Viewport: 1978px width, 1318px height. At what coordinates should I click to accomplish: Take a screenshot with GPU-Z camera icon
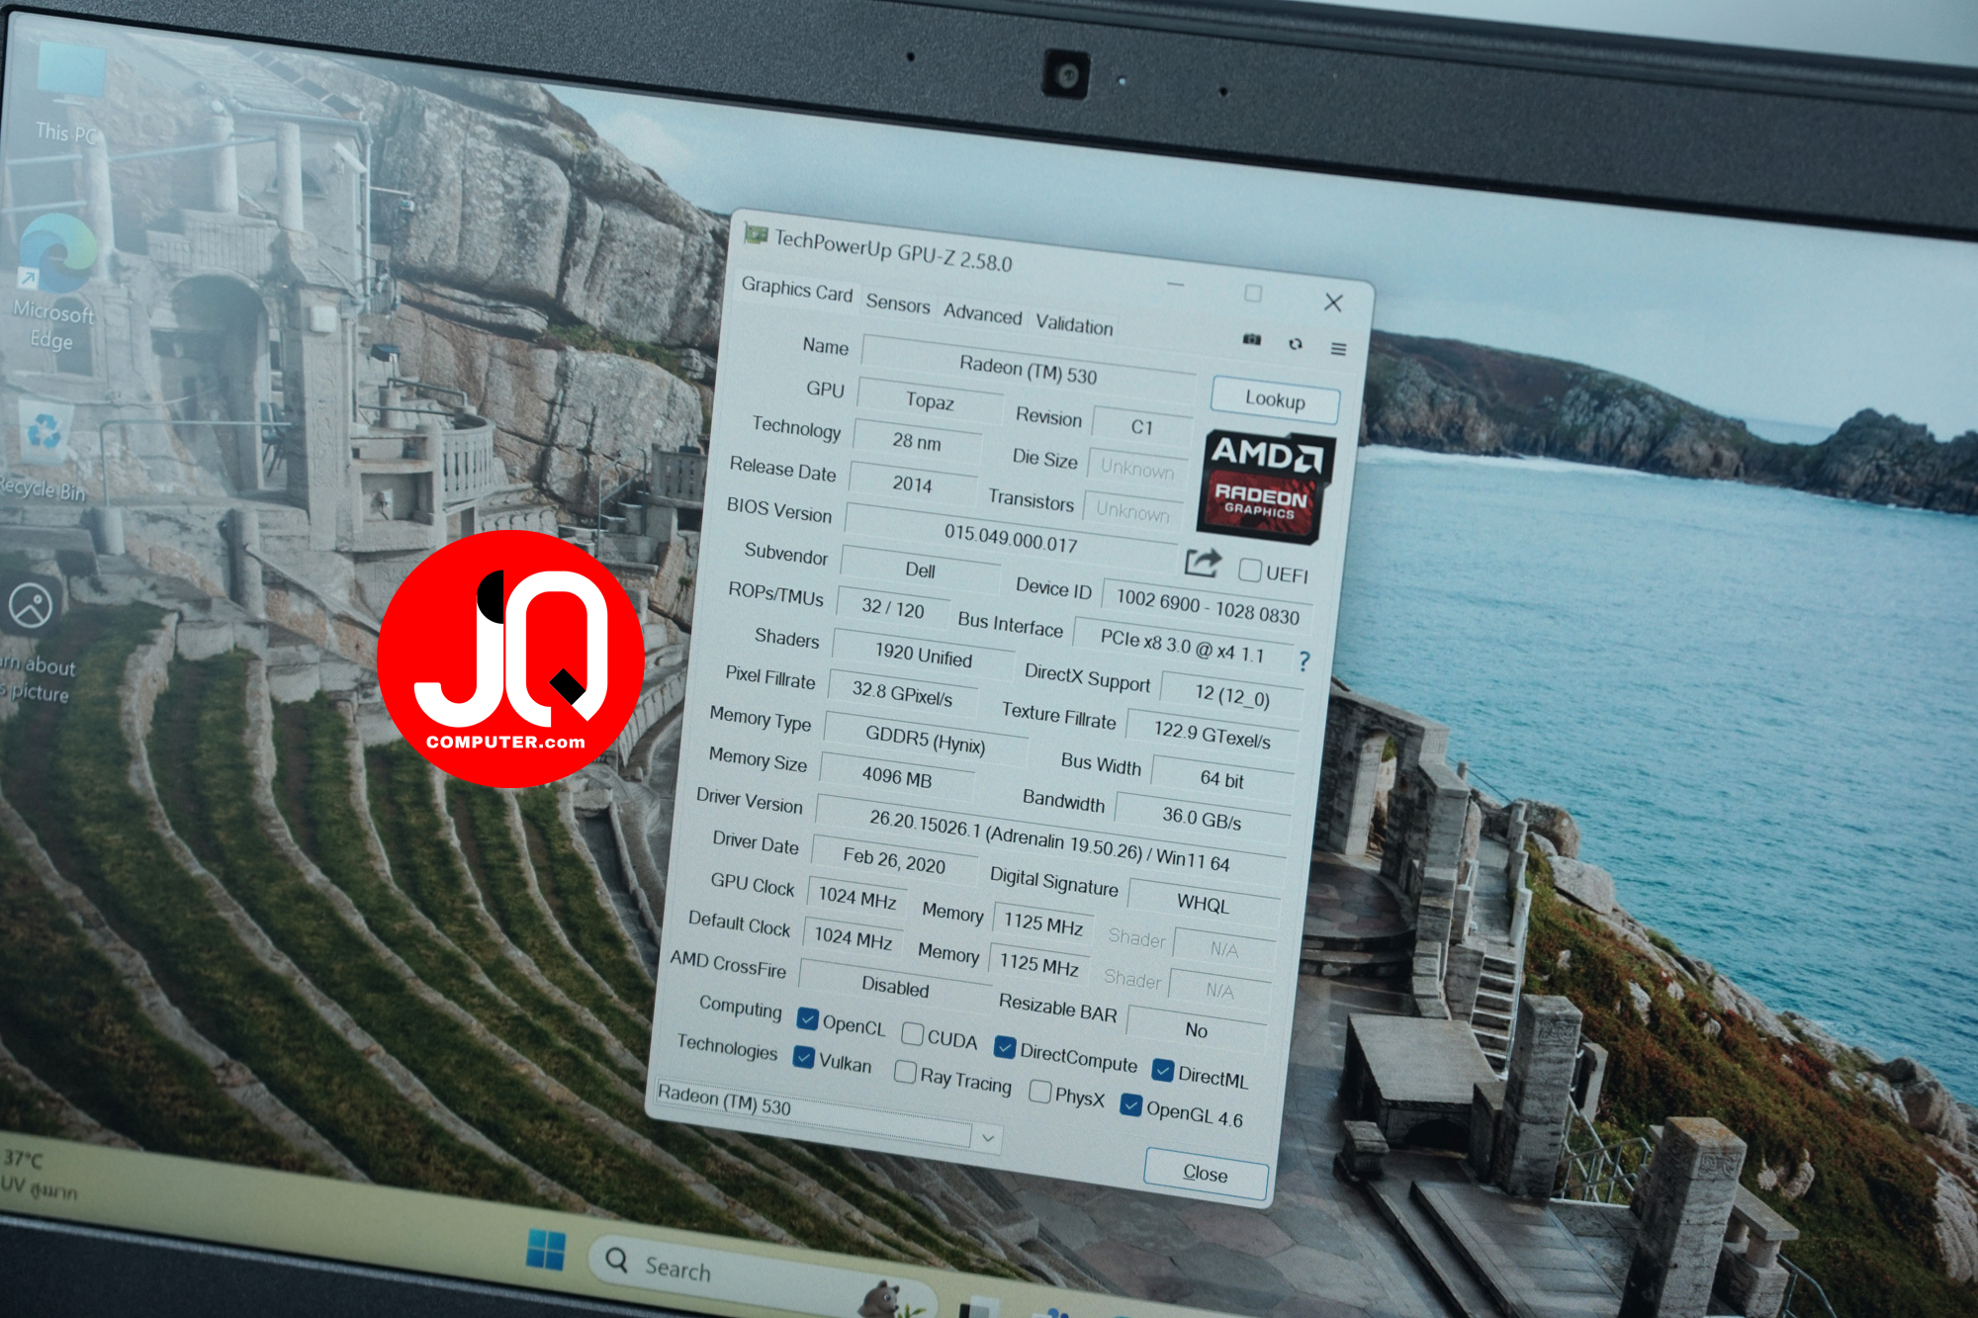coord(1252,339)
